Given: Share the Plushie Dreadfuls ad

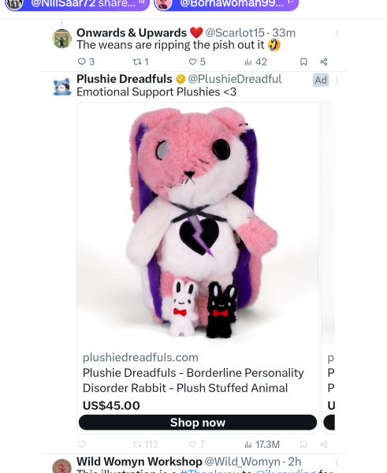Looking at the screenshot, I should [324, 445].
